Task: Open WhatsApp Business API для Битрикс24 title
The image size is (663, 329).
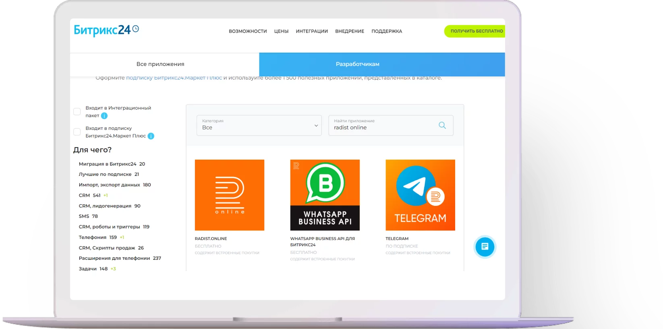Action: tap(323, 242)
